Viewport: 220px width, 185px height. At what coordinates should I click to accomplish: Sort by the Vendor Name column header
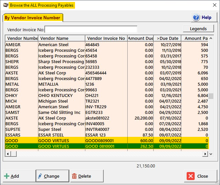[62, 38]
